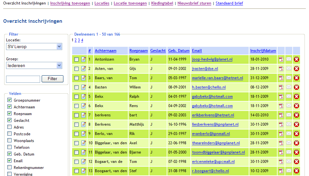309x176 pixels.
Task: Open Locatie dropdown showing SV Lierop
Action: point(34,46)
